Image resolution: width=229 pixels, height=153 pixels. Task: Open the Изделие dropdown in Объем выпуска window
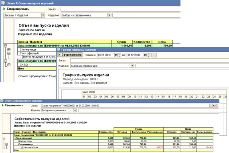[109, 15]
